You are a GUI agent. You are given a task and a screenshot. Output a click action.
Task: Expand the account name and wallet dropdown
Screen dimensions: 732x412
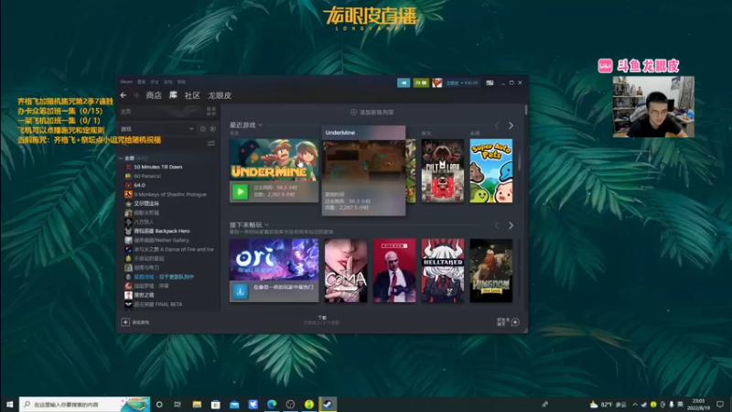(462, 82)
